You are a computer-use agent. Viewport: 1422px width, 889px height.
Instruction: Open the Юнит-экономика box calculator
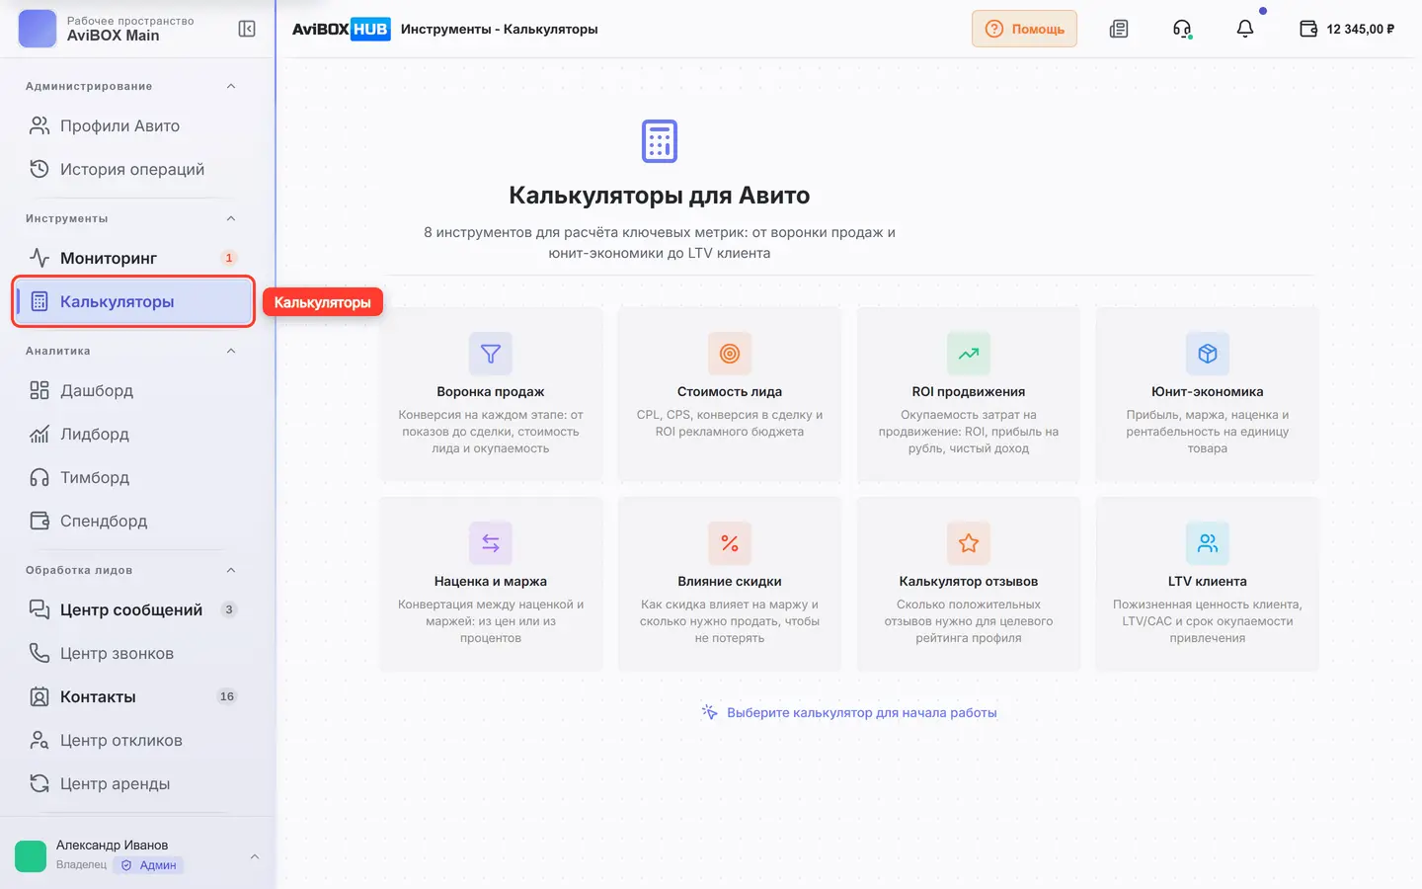click(x=1208, y=394)
